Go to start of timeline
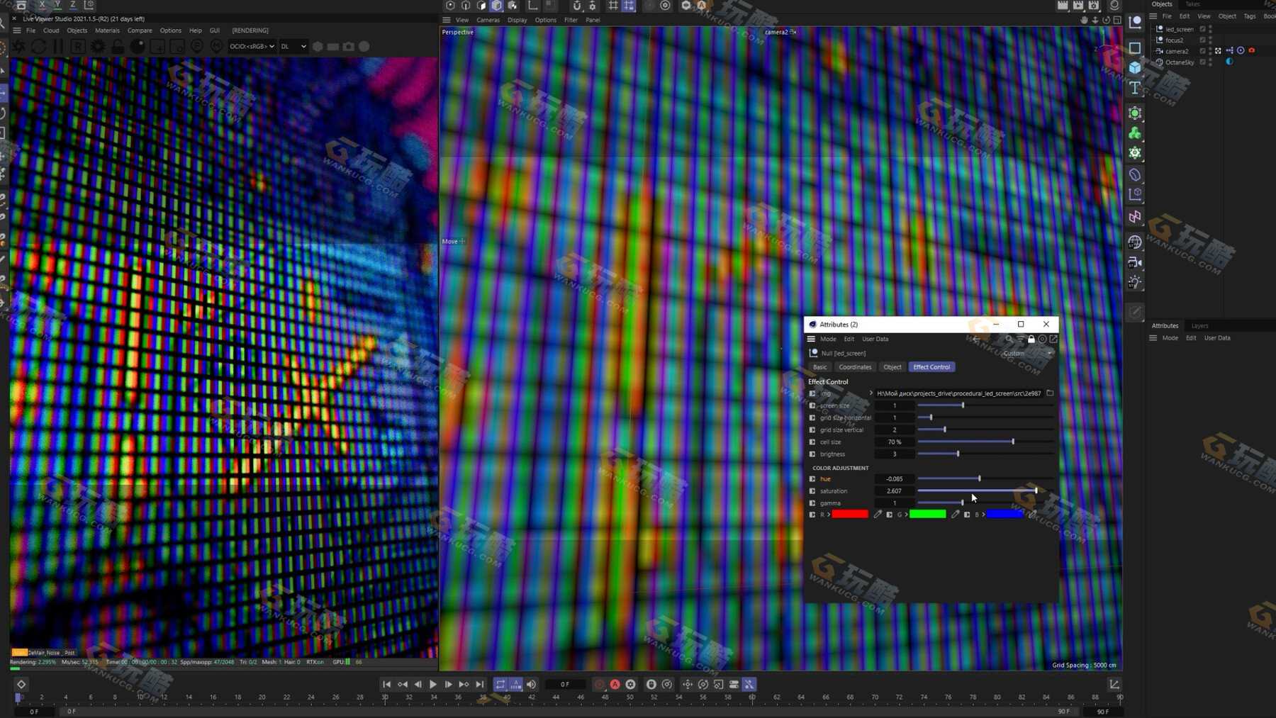 pos(386,684)
